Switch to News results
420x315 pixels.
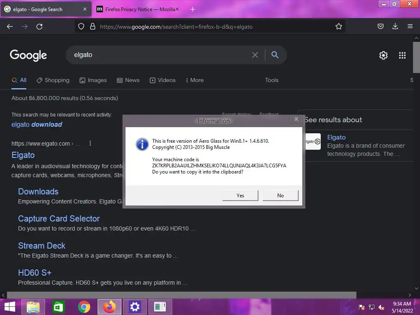pyautogui.click(x=128, y=80)
